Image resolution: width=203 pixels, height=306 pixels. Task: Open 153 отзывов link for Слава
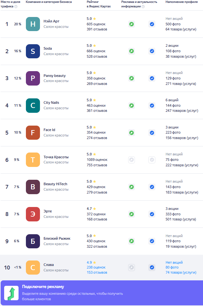pos(97,272)
